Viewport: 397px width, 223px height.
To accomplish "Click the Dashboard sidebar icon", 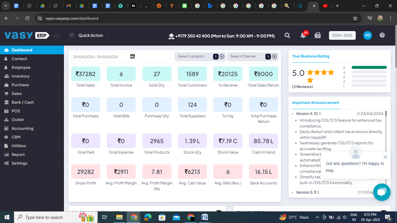I will pos(6,50).
